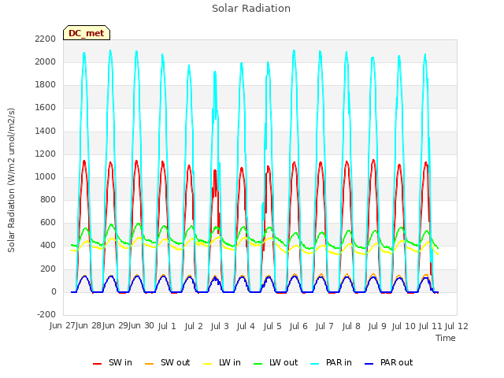This screenshot has width=504, height=378.
Task: Click the Jul 2 x-axis tick label
Action: click(194, 326)
